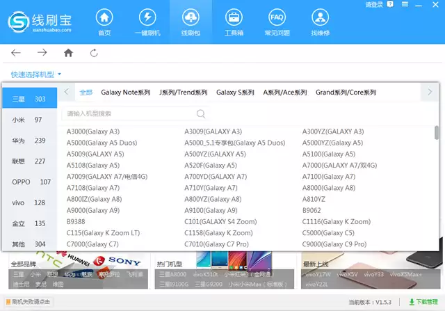Select brand 联想 227

point(29,161)
